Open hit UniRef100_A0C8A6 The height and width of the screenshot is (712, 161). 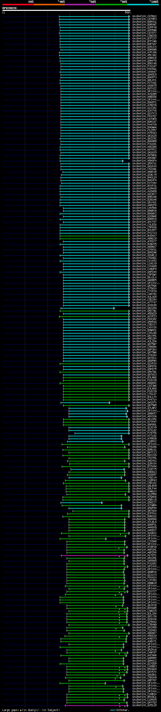pyautogui.click(x=144, y=655)
